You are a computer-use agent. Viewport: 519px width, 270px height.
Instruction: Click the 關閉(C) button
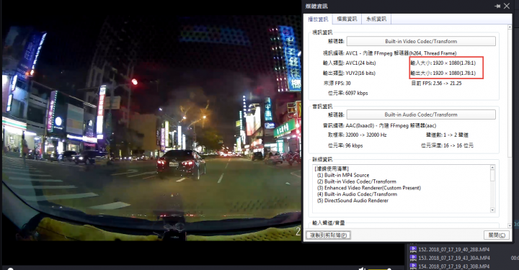497,235
